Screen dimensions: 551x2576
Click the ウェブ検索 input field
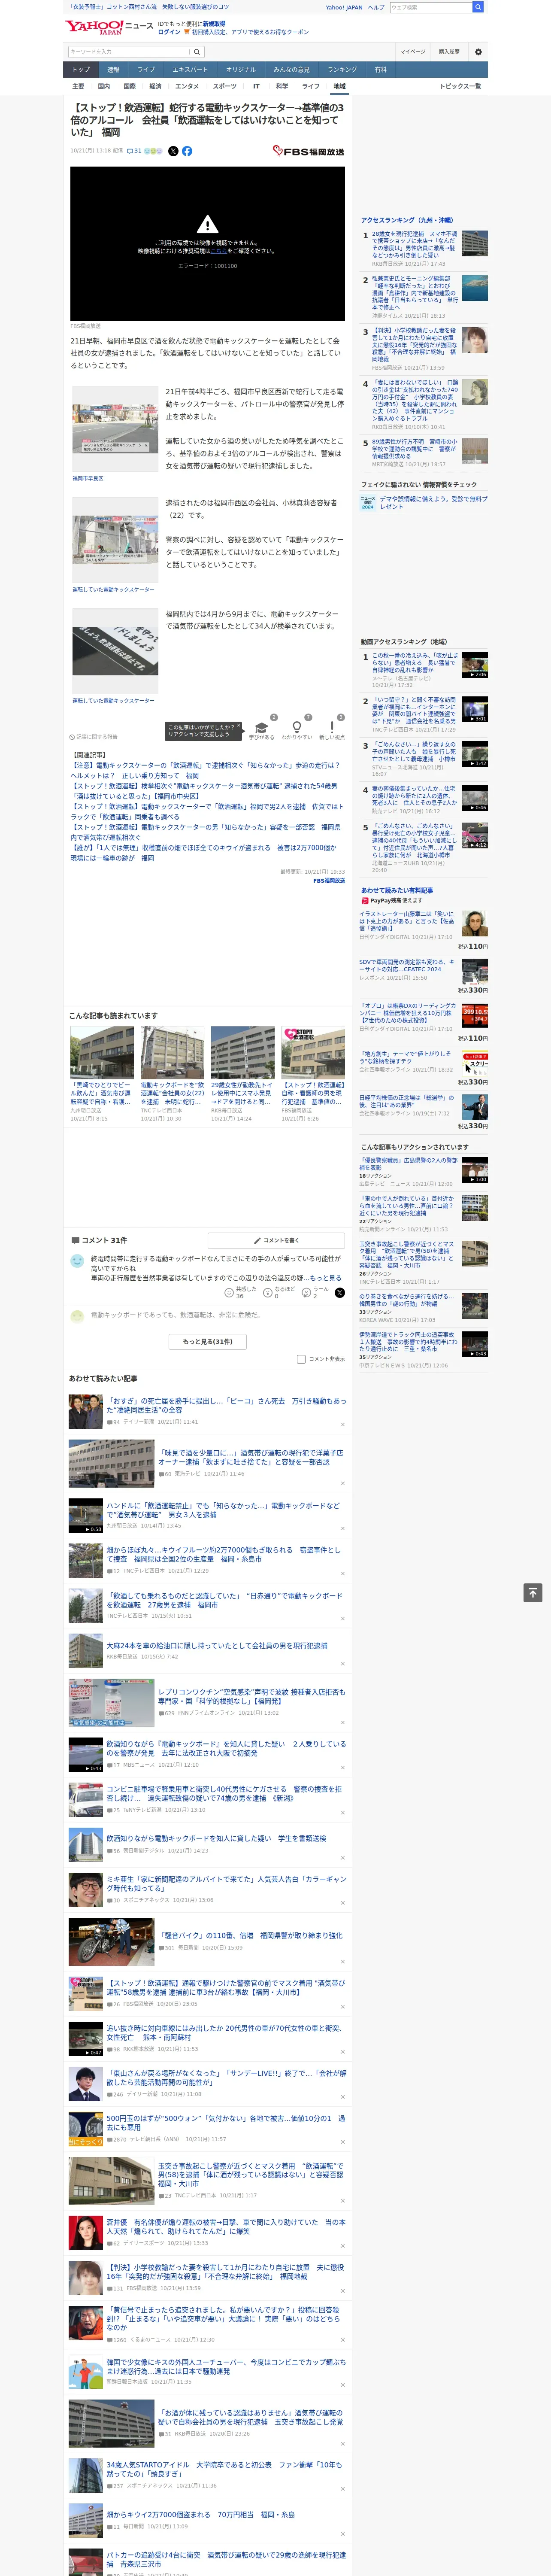click(431, 7)
